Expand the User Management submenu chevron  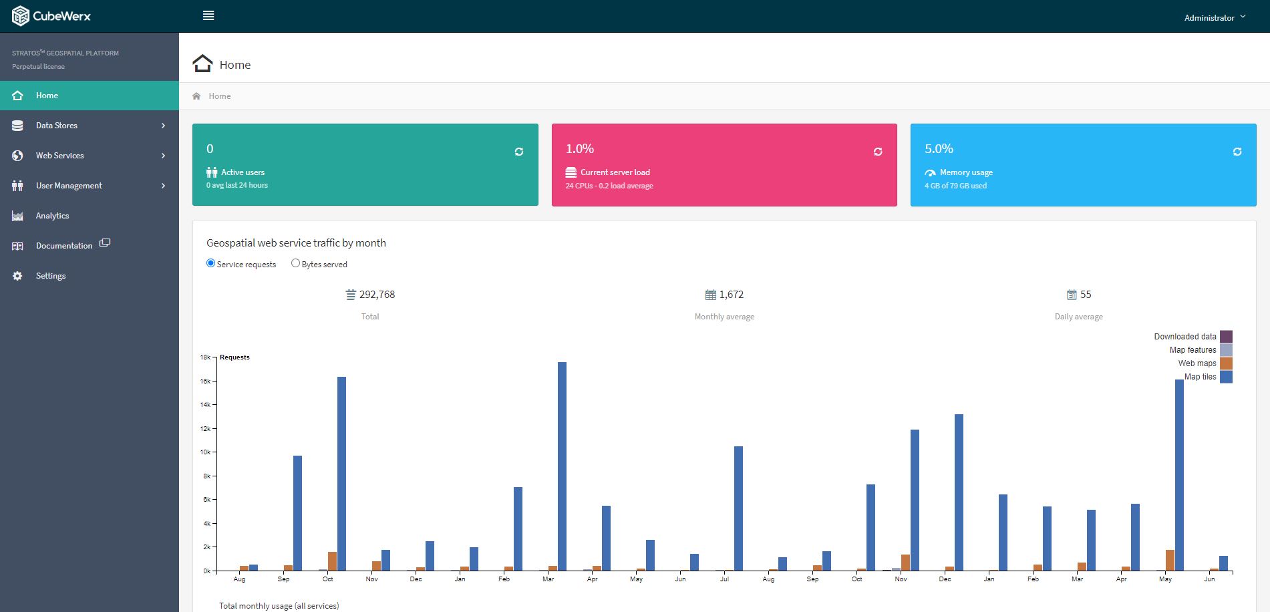tap(163, 186)
